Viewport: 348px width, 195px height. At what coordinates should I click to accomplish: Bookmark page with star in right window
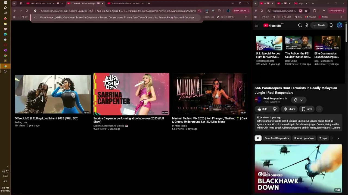point(306,11)
